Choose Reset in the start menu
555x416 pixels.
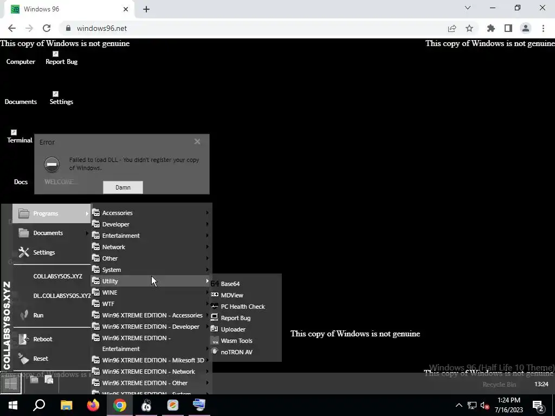coord(51,359)
